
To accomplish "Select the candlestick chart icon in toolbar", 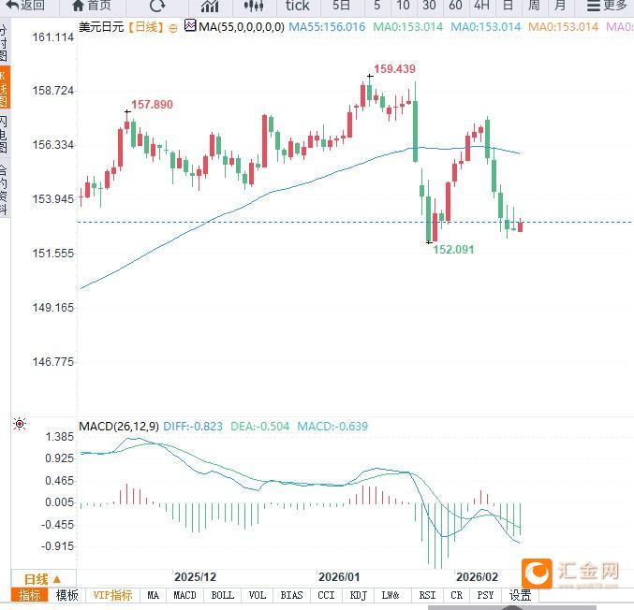I will [254, 6].
